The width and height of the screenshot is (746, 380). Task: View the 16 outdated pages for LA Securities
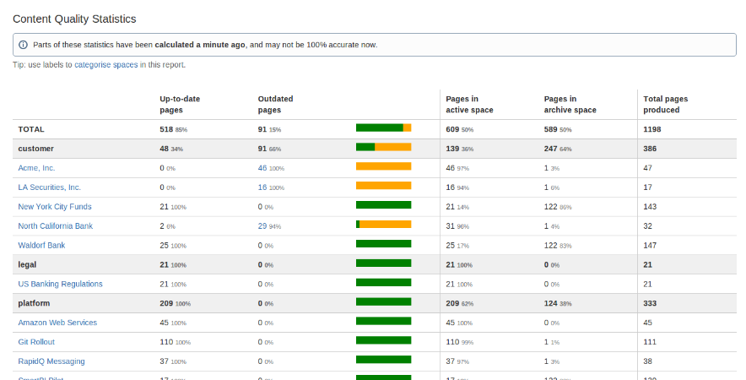pos(262,187)
